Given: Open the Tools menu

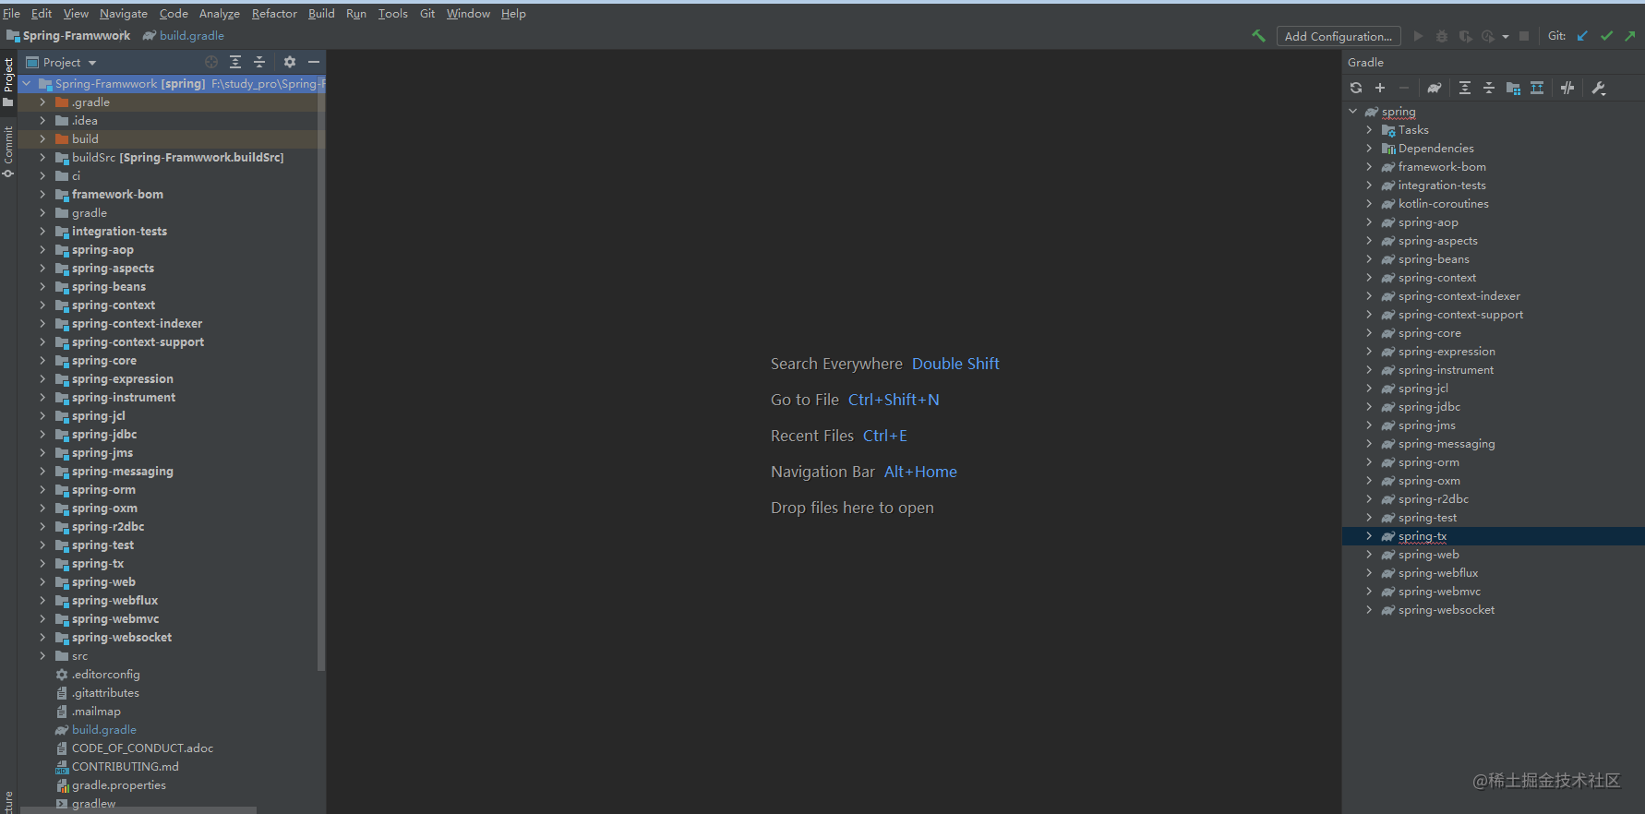Looking at the screenshot, I should point(392,13).
